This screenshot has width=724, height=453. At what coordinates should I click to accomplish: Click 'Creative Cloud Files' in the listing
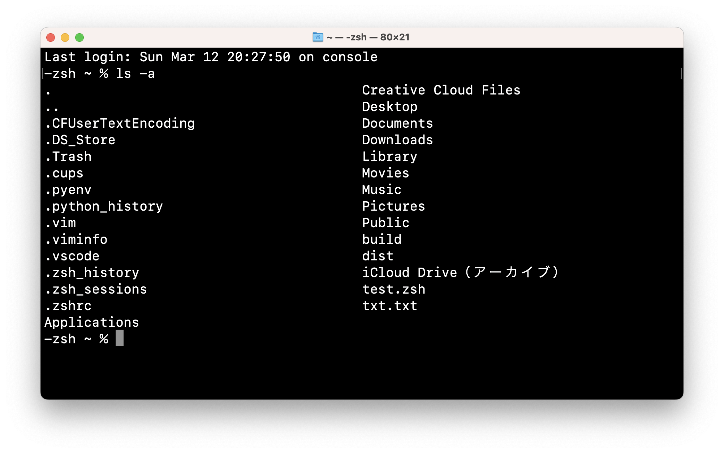(x=441, y=90)
